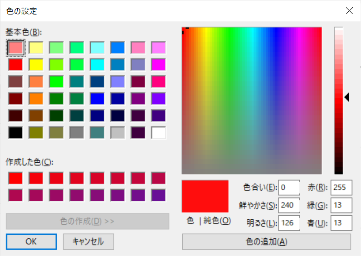The image size is (361, 256).
Task: Select the bright cyan basic color swatch
Action: [97, 65]
